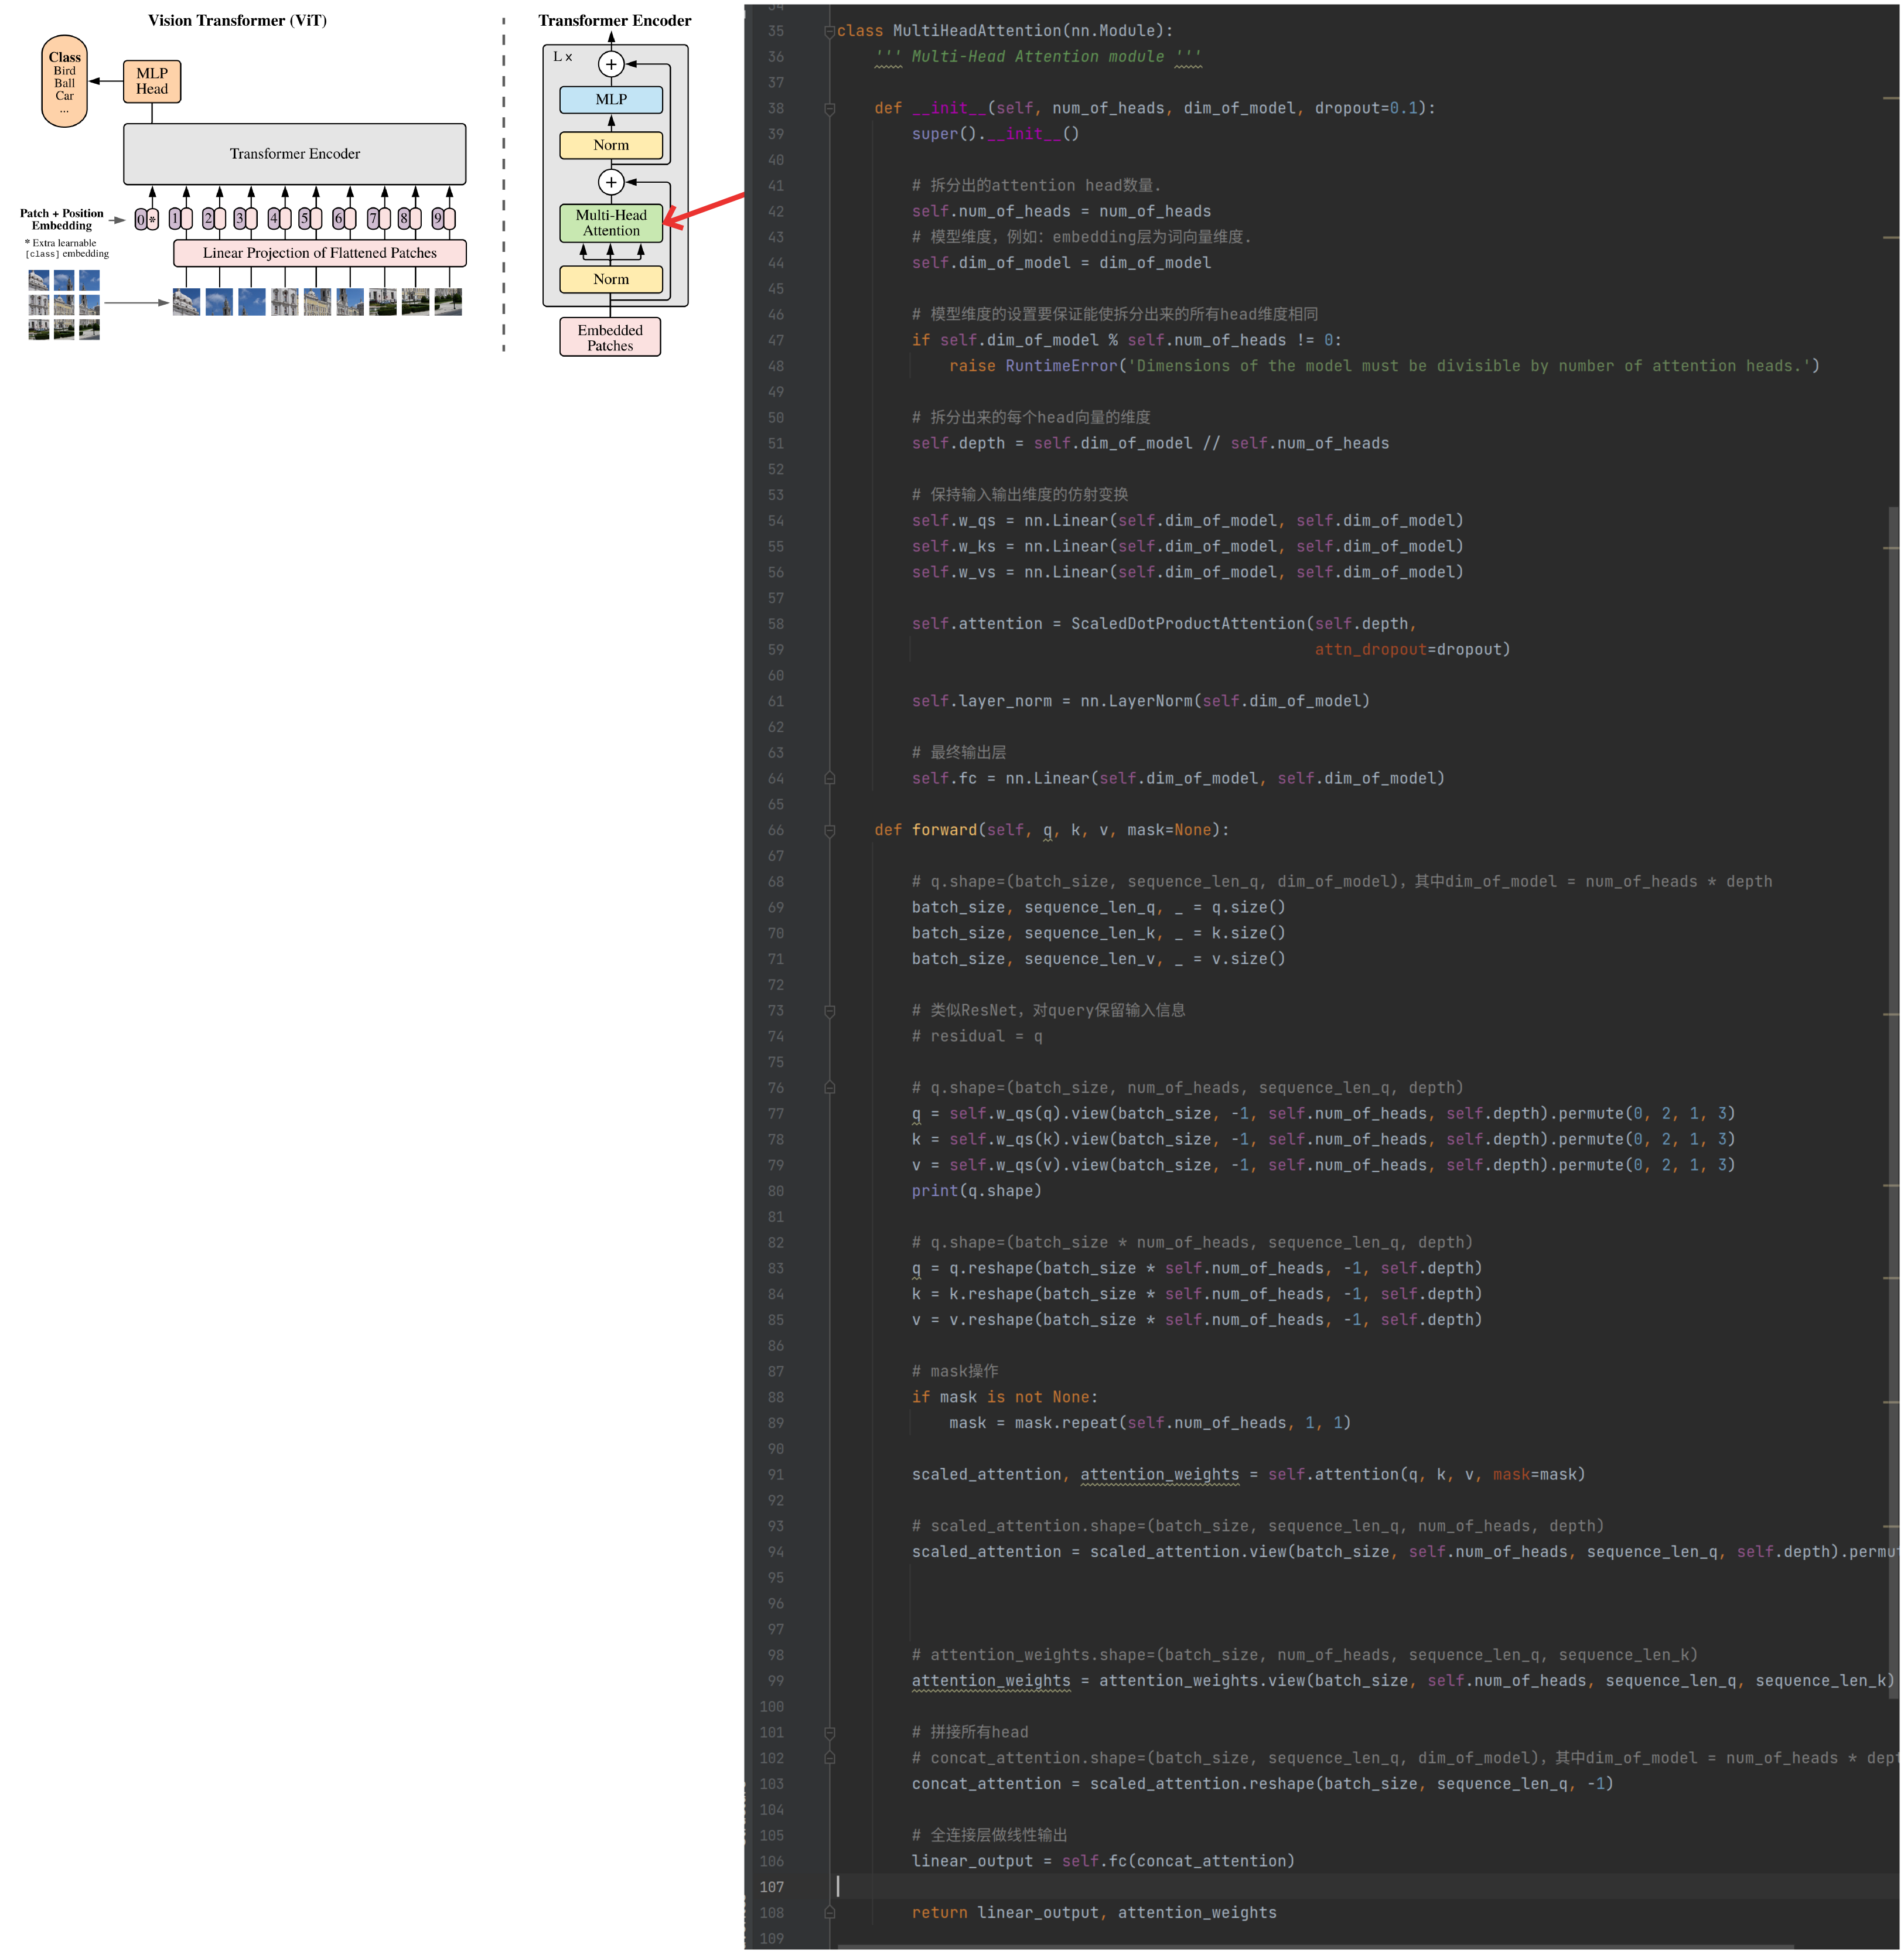
Task: Click line number 80 in gutter
Action: [775, 1191]
